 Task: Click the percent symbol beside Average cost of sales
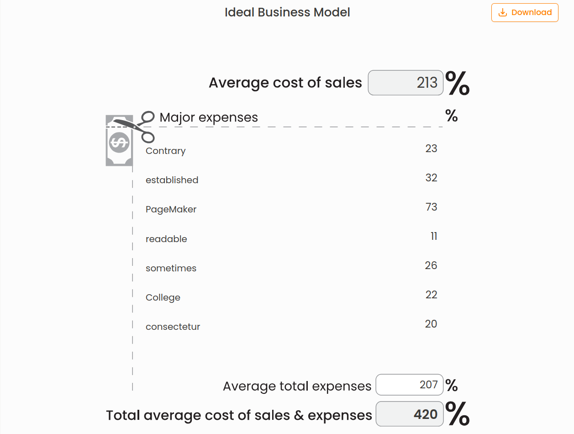(458, 83)
